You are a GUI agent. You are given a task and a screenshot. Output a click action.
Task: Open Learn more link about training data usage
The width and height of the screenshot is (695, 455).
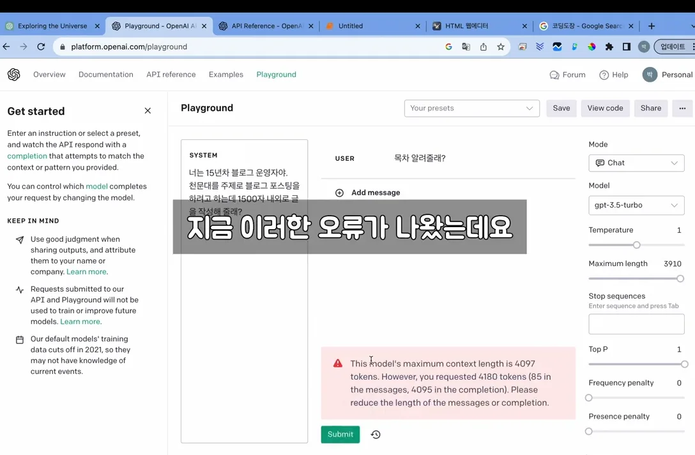point(80,322)
